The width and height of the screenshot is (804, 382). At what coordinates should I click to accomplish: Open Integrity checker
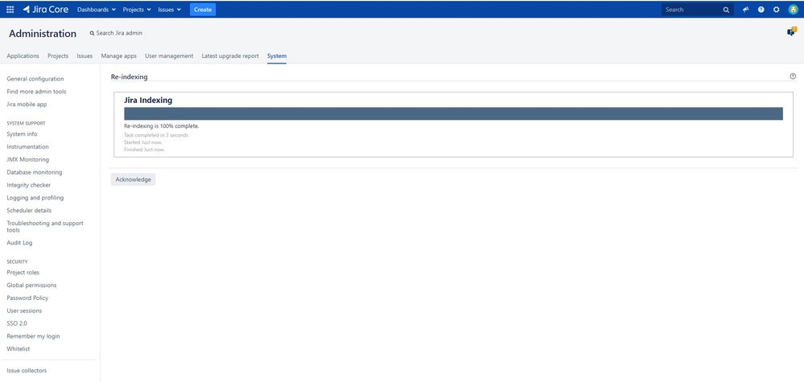point(29,185)
